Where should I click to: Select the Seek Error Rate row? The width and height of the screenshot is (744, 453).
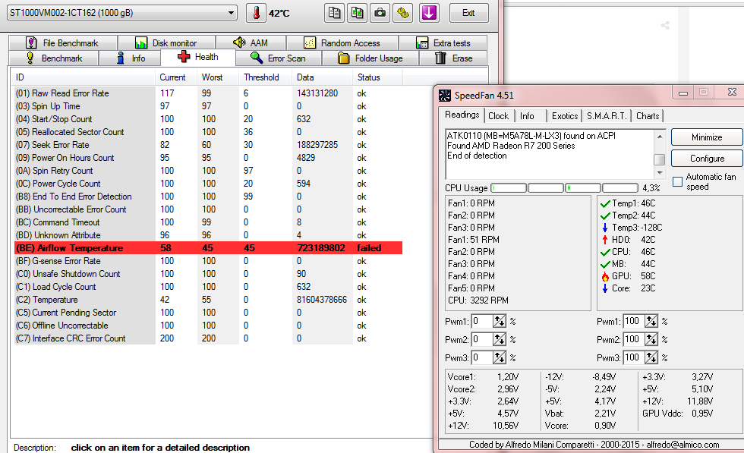coord(208,145)
